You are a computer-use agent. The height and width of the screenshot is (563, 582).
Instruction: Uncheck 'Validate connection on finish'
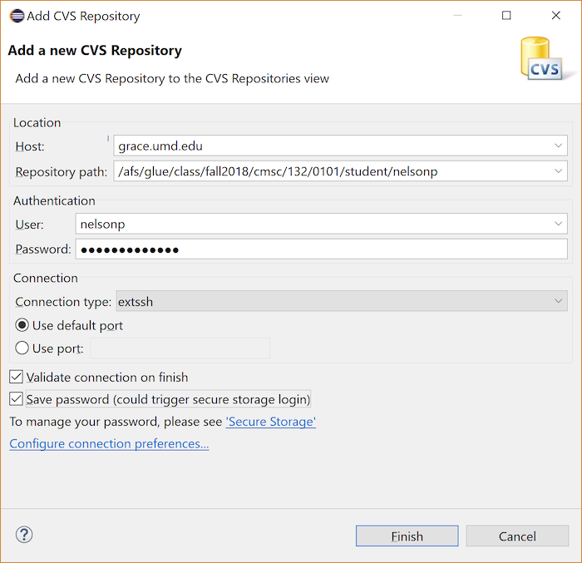coord(17,378)
